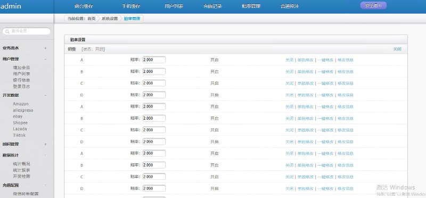The width and height of the screenshot is (426, 198).
Task: Select Amazon under 开奖数据
Action: click(21, 104)
